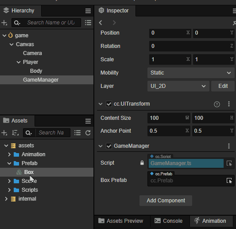236x229 pixels.
Task: Switch to the Inspector tab
Action: pos(115,11)
